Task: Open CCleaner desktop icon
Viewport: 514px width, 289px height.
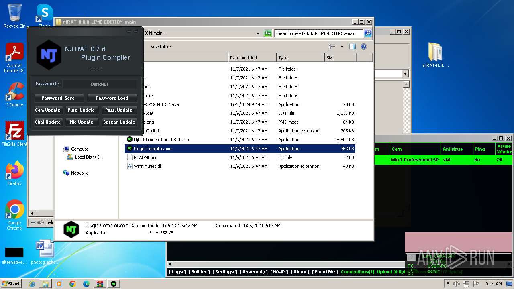Action: pos(14,95)
